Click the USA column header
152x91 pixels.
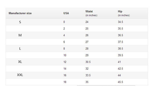pos(66,13)
